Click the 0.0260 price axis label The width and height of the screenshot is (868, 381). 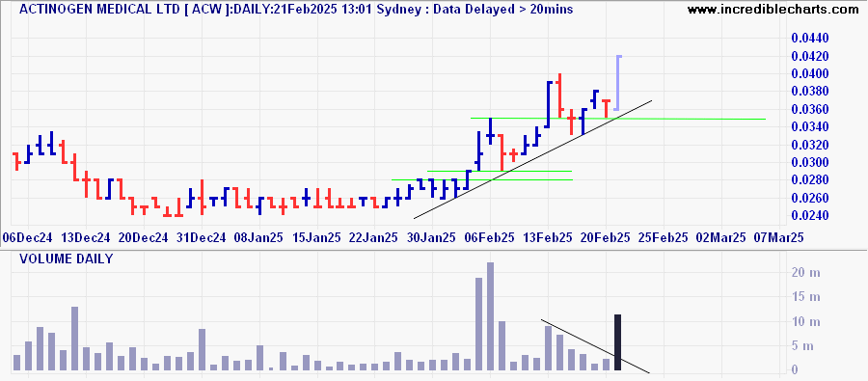tap(810, 198)
